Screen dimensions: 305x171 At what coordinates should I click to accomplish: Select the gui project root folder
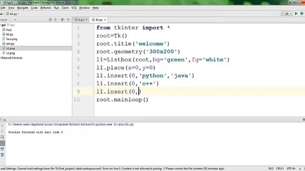pos(8,25)
